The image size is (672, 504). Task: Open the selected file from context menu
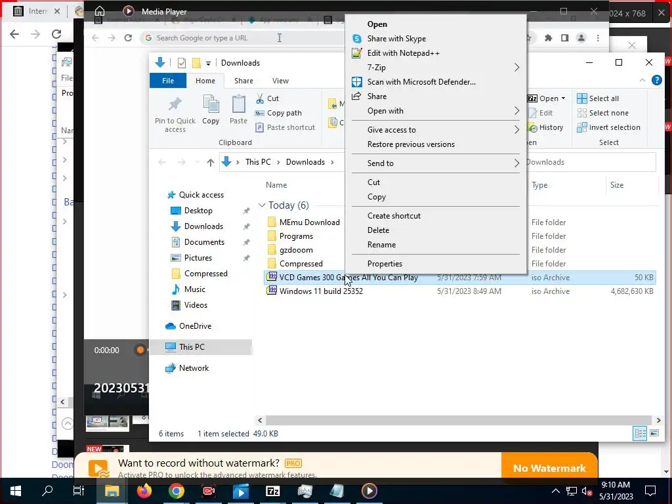pyautogui.click(x=377, y=24)
